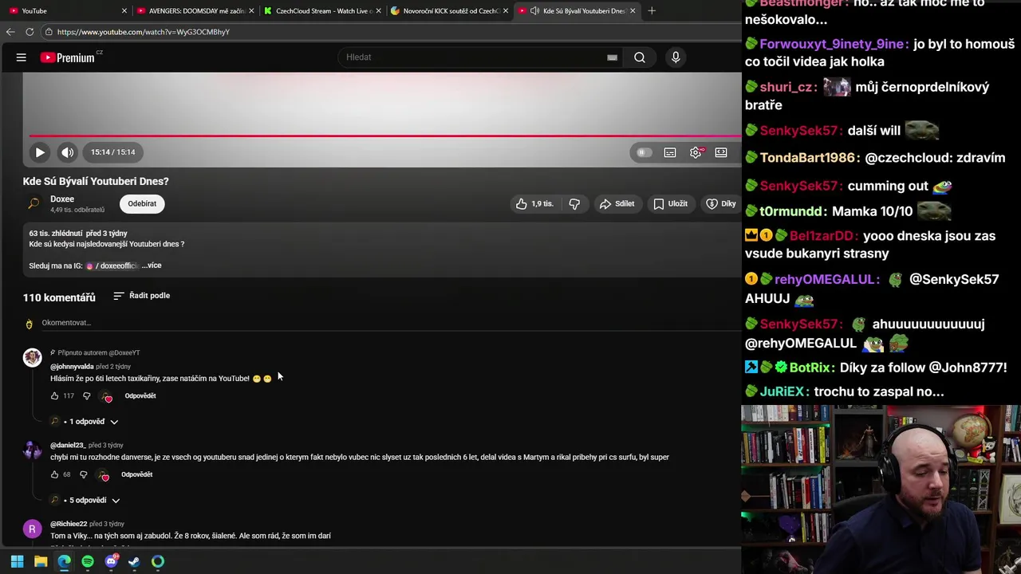
Task: Switch to CzechCloud Stream tab
Action: 321,11
